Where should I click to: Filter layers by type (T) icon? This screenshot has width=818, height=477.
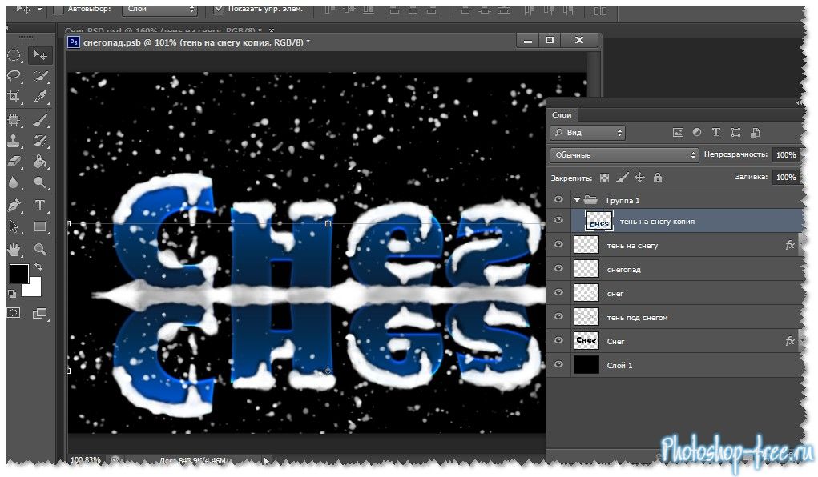(x=716, y=133)
